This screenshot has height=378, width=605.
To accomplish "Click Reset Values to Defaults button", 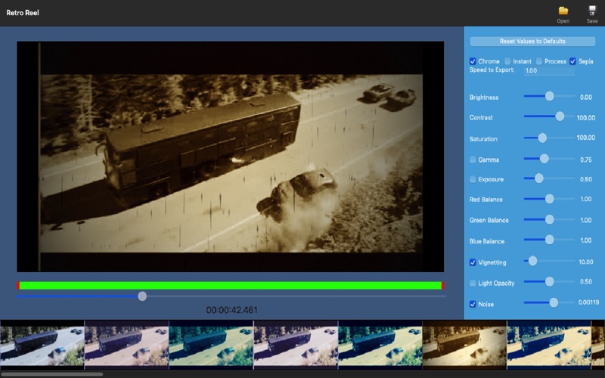I will [x=532, y=42].
